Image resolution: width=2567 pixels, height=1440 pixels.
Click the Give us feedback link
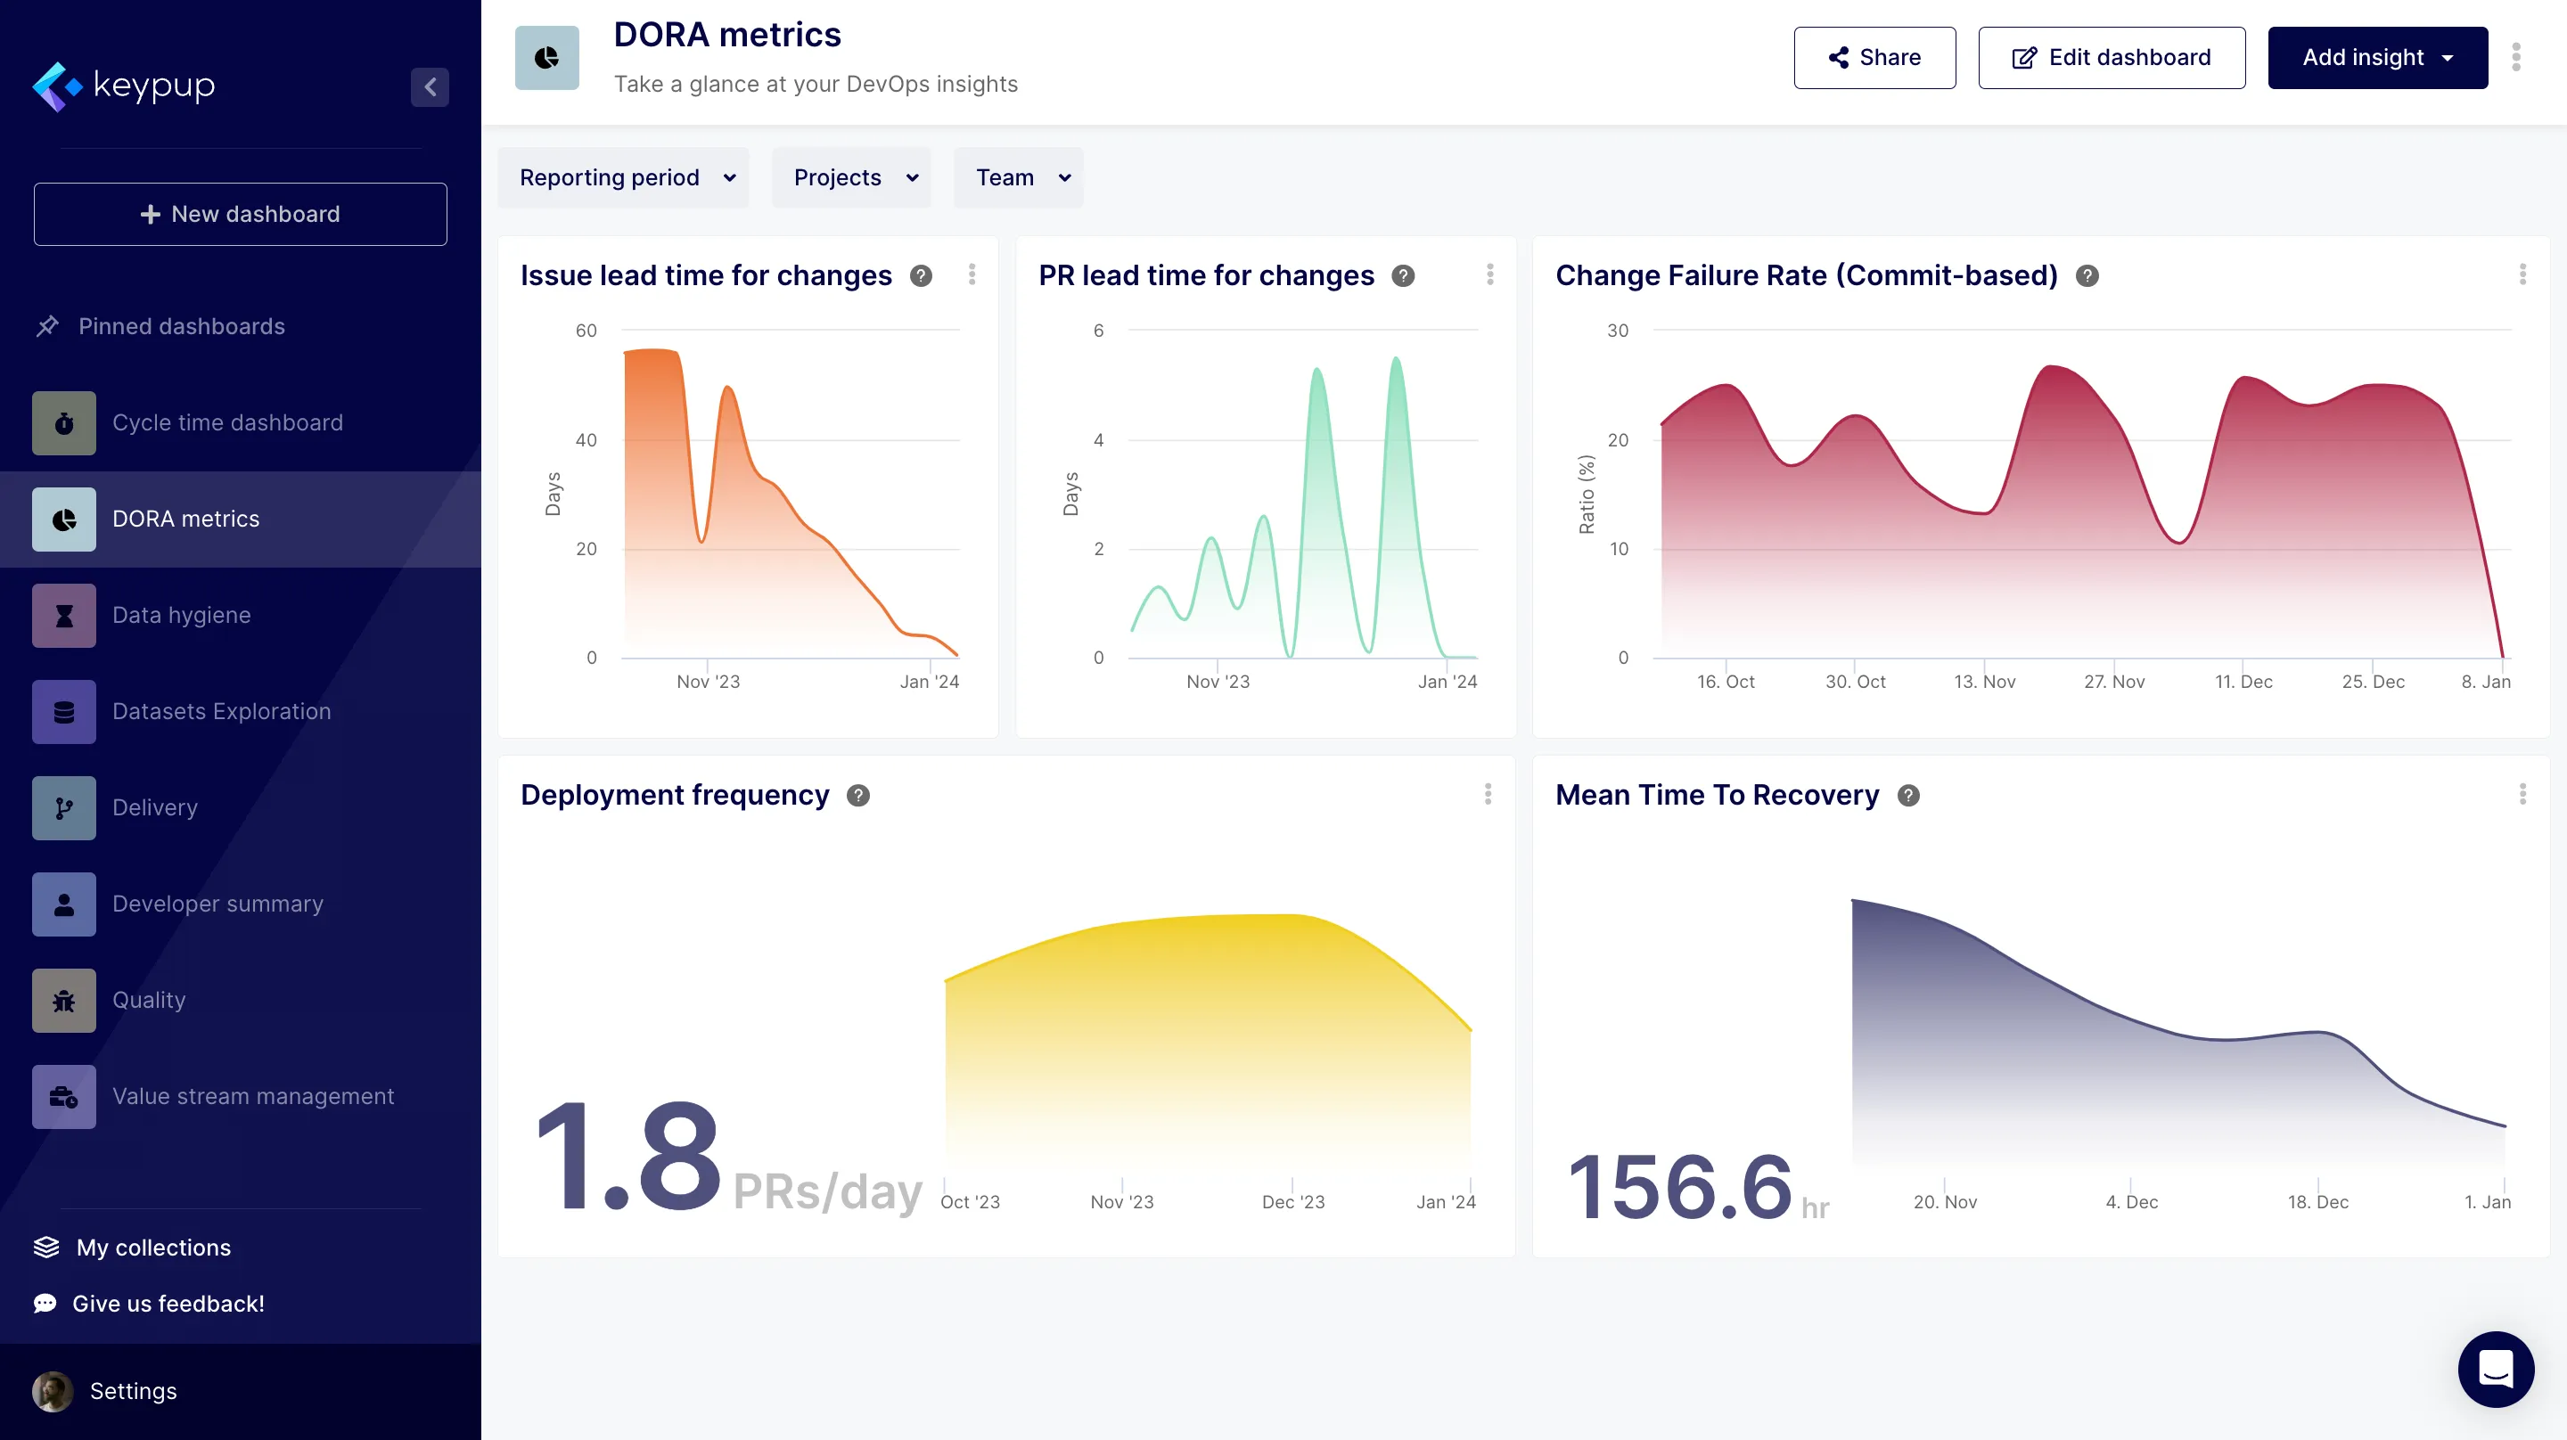(x=168, y=1304)
